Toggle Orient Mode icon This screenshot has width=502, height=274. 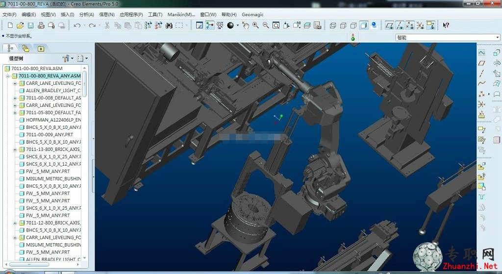point(220,25)
